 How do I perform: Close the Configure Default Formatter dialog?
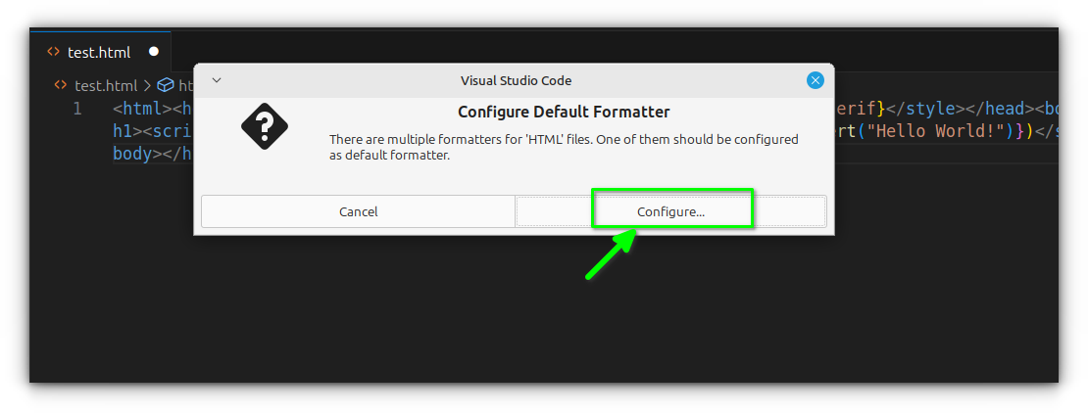pos(815,80)
